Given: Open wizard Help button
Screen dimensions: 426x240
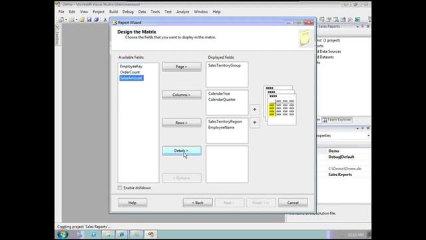Looking at the screenshot, I should [132, 203].
